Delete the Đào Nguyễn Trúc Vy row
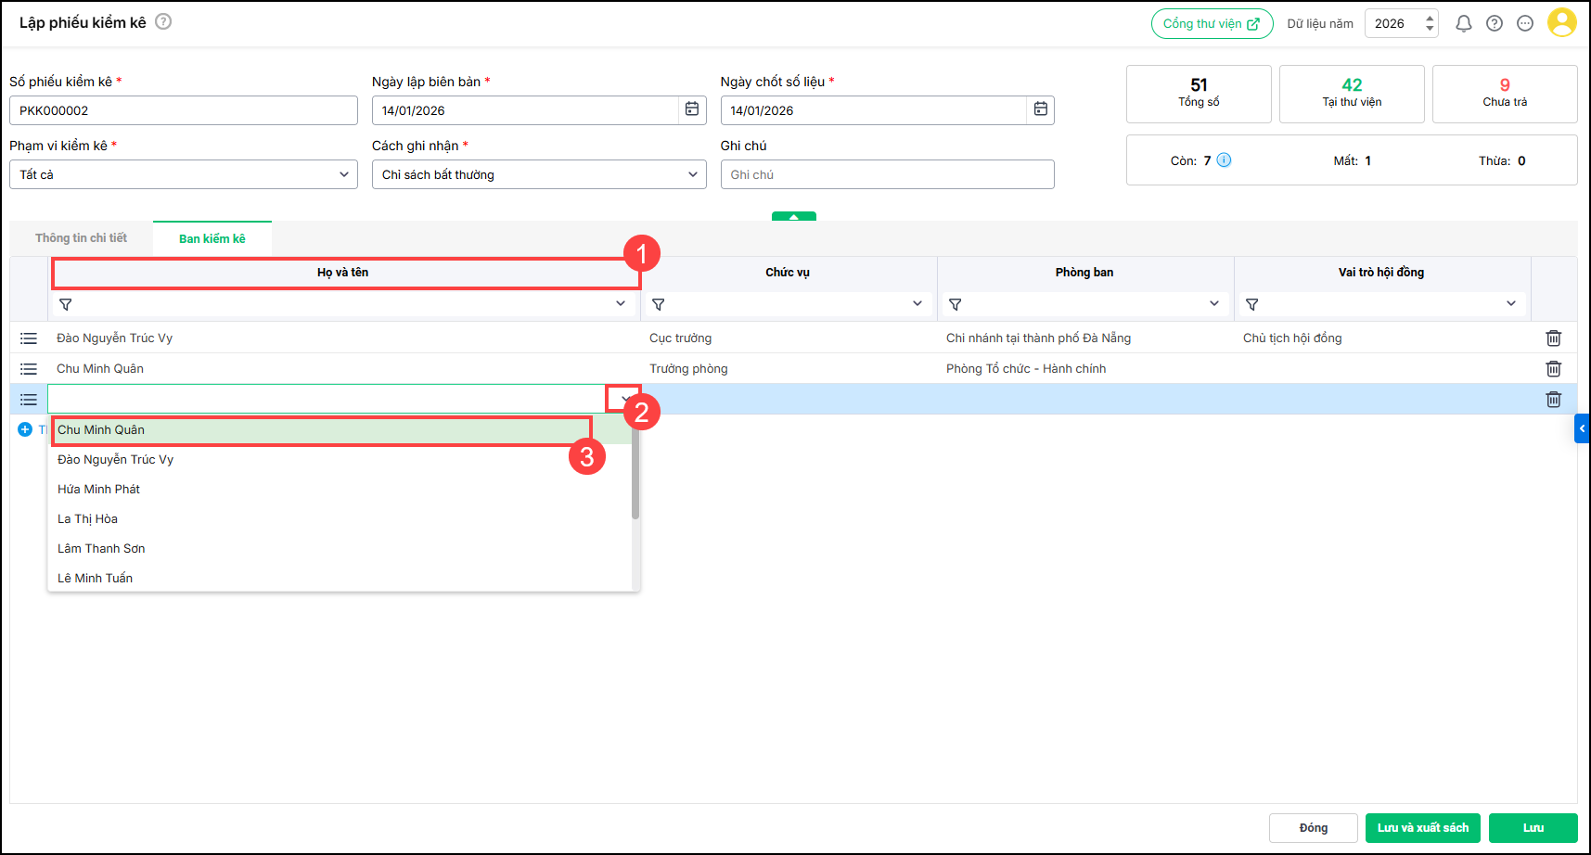The image size is (1591, 855). tap(1553, 338)
